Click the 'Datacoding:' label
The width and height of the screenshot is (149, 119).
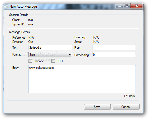[x=82, y=55]
